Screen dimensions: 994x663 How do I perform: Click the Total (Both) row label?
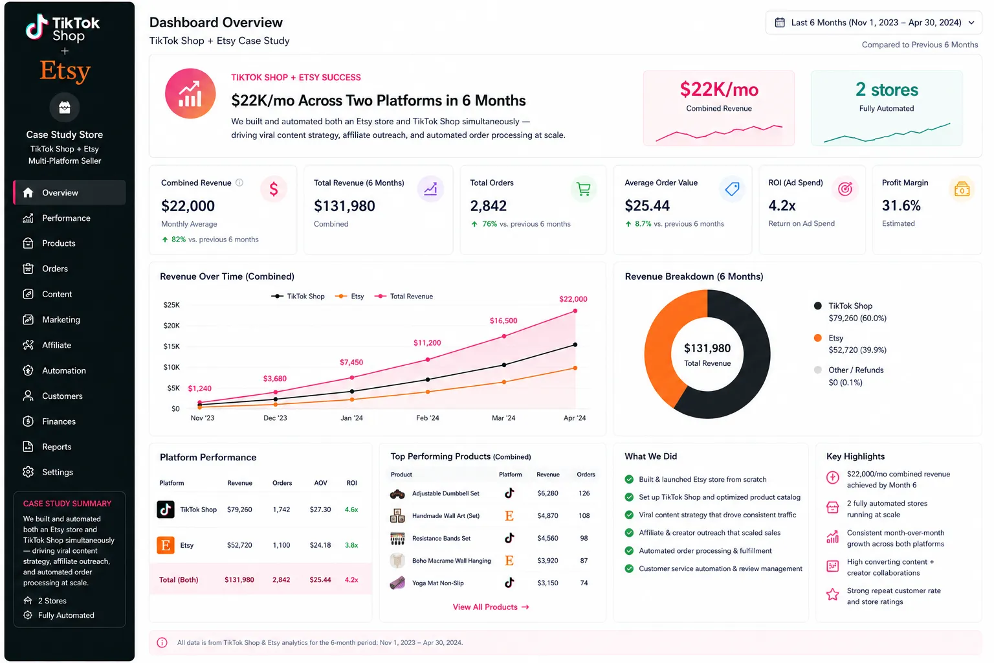tap(179, 580)
